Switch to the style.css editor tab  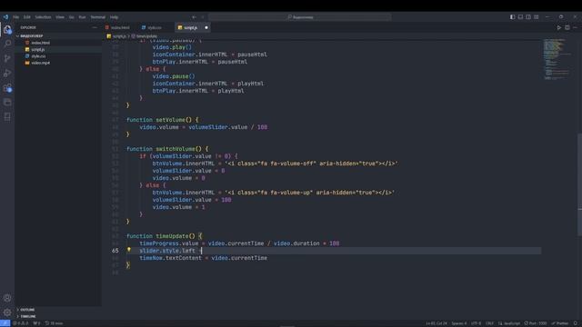(154, 27)
